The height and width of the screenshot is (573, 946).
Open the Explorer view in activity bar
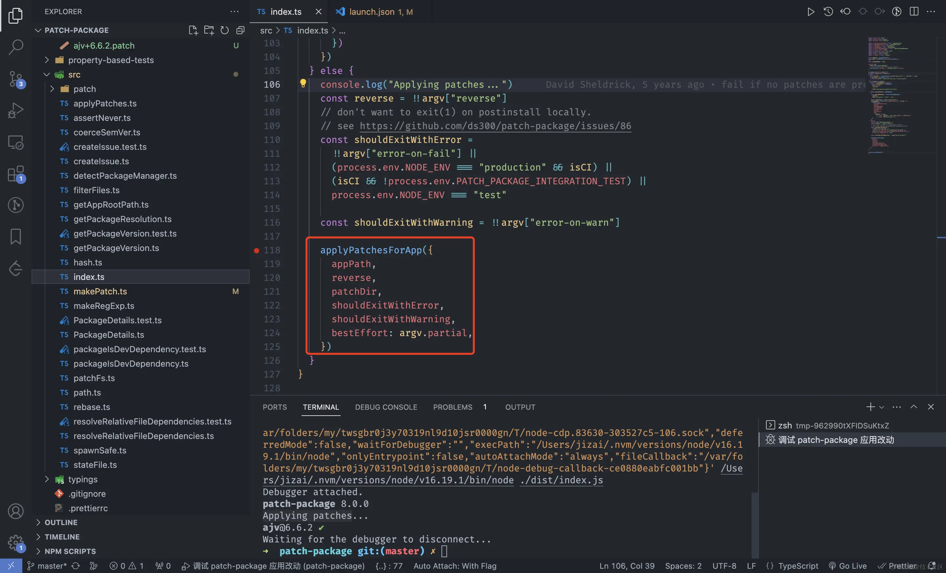(x=15, y=15)
